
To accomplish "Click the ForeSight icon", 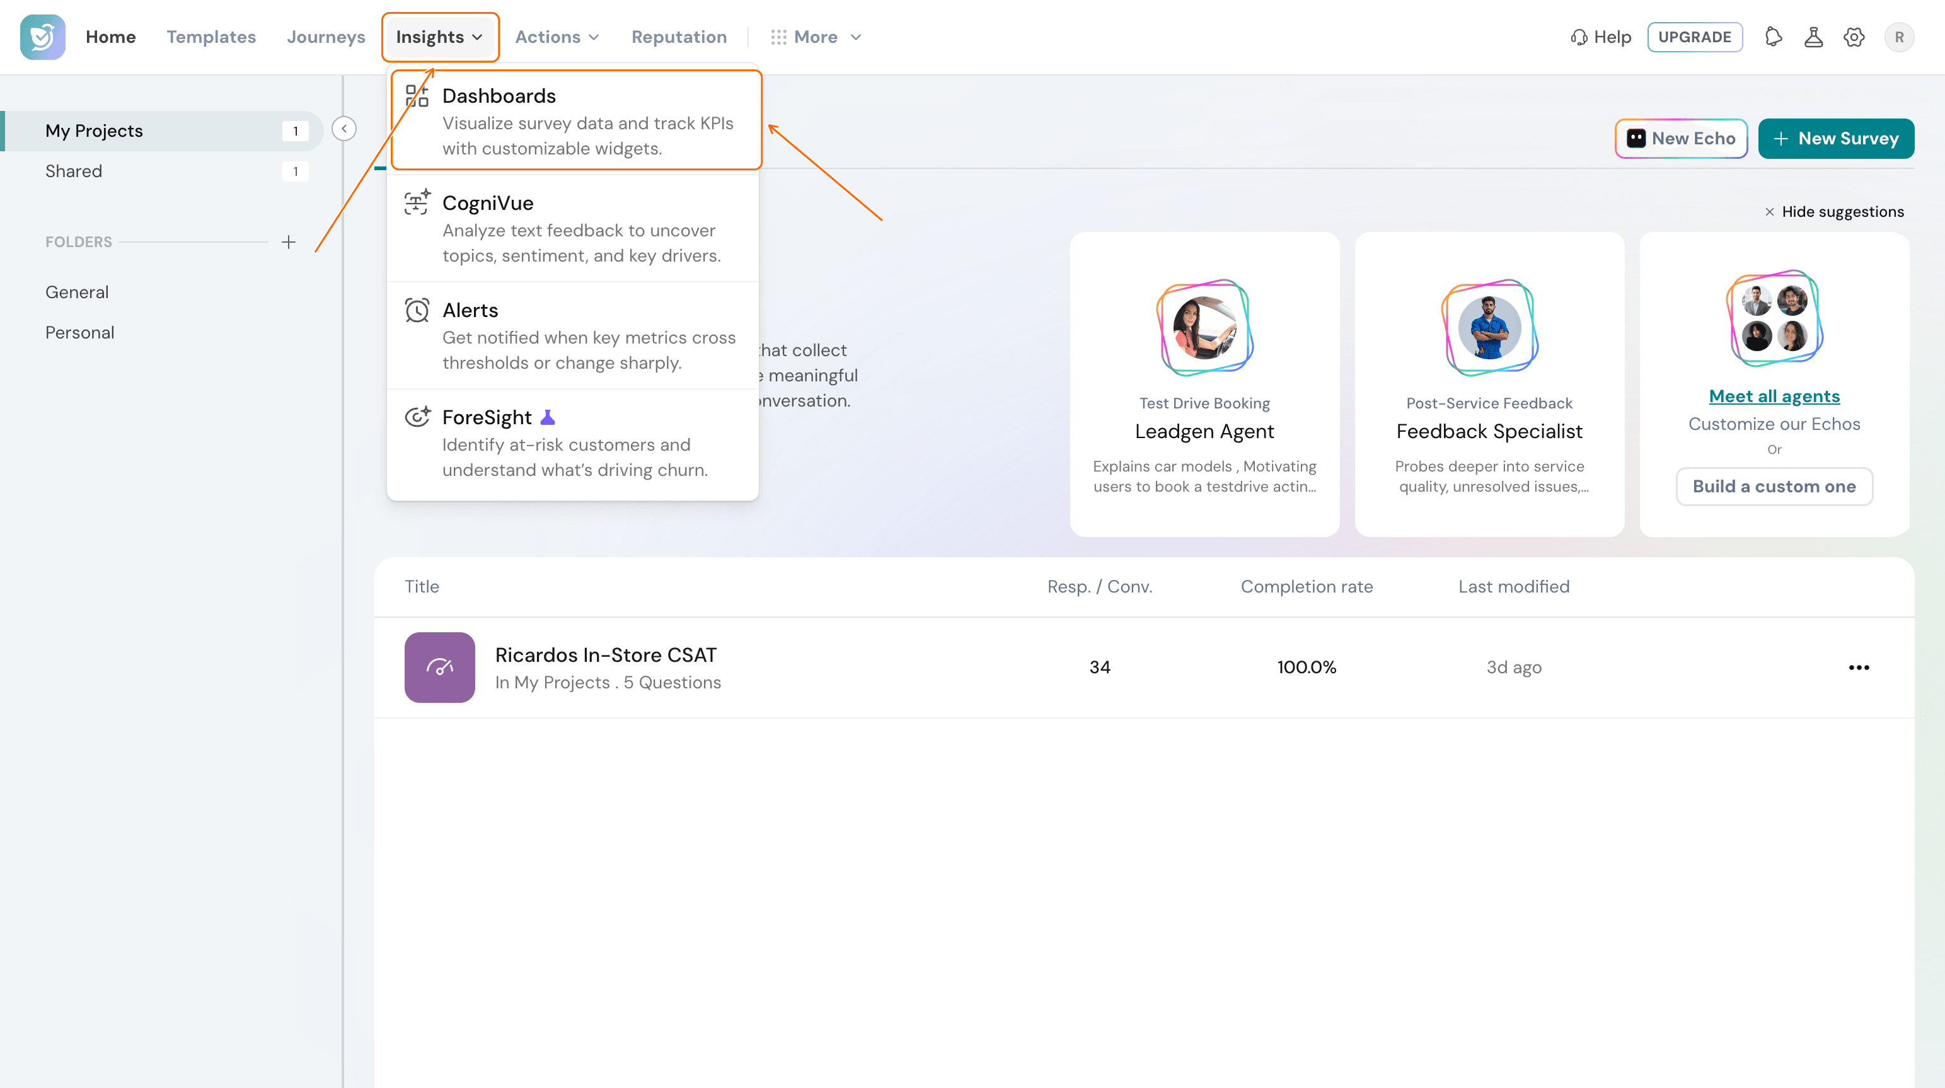I will pos(417,417).
